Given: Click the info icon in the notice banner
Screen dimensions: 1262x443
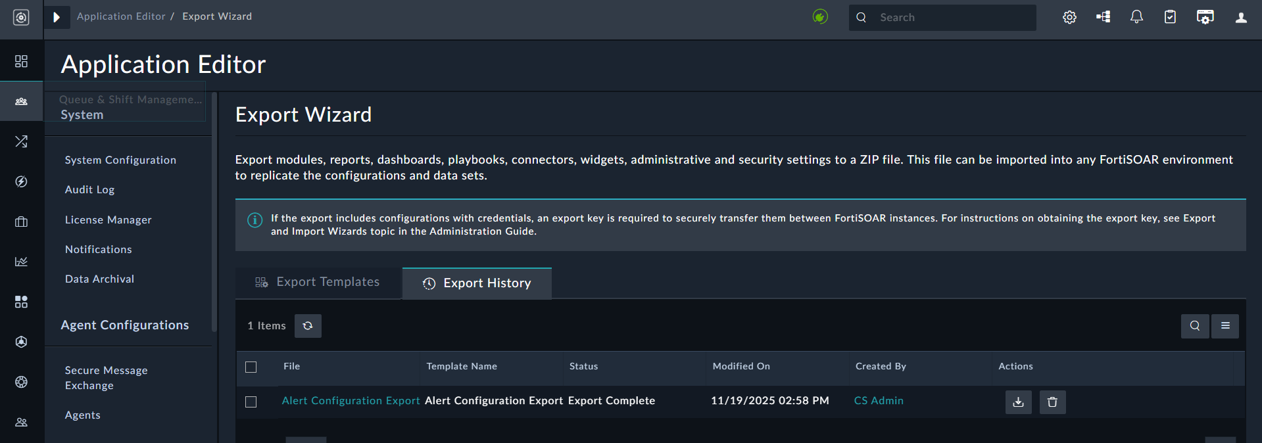Looking at the screenshot, I should pos(255,220).
